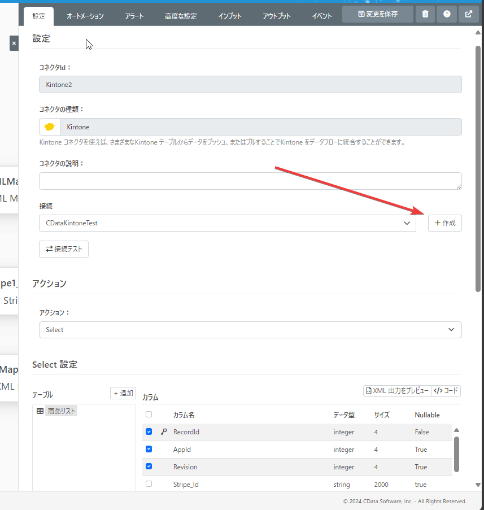Open the オートメーション tab
This screenshot has width=484, height=510.
(85, 16)
